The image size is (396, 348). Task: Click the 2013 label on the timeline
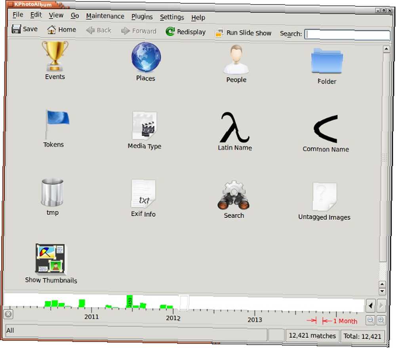[x=255, y=320]
